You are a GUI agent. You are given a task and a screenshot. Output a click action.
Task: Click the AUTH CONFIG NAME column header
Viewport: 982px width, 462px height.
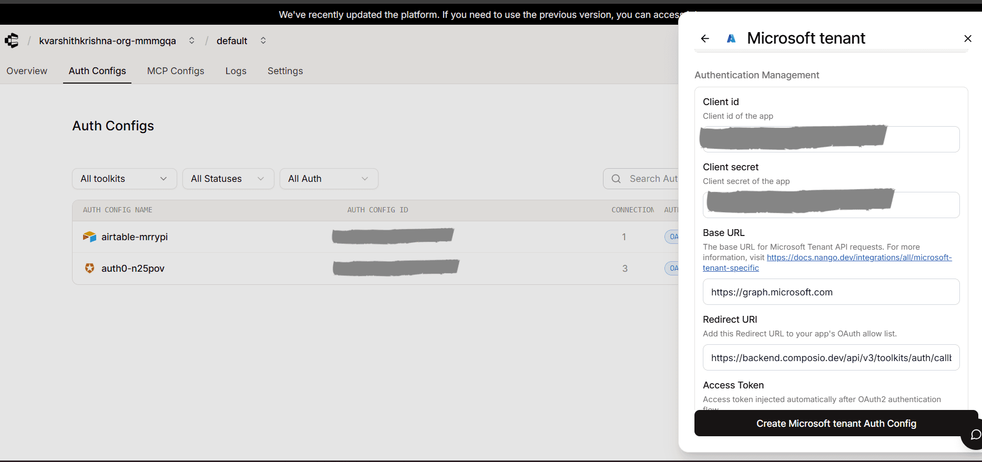pos(118,210)
